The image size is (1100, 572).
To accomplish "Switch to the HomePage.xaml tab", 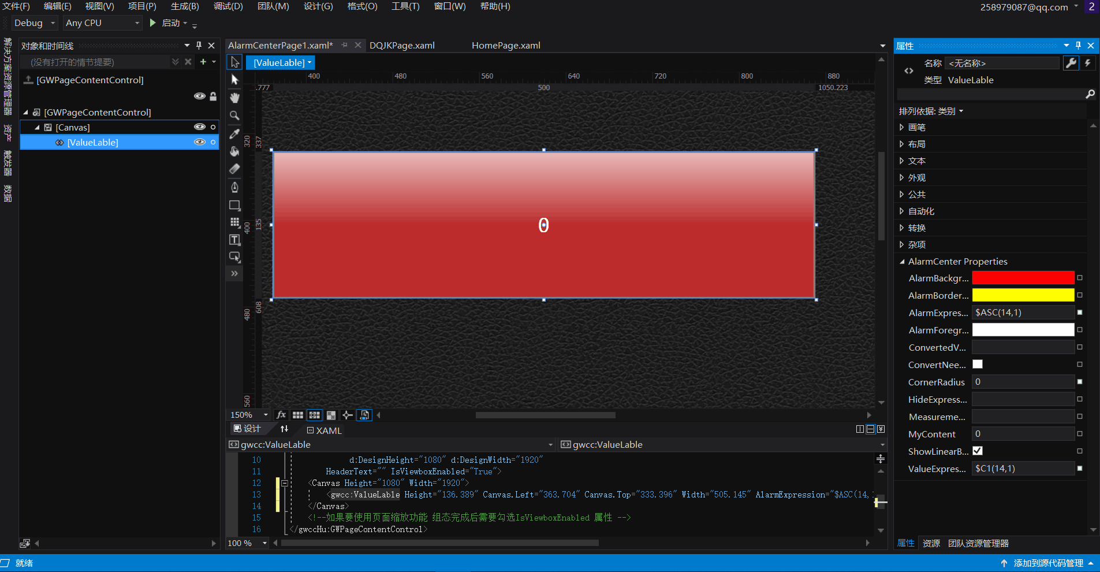I will pos(506,45).
